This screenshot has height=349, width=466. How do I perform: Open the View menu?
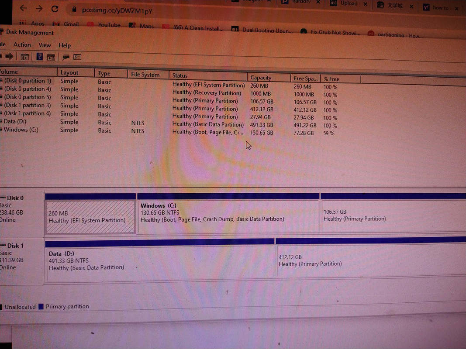(45, 45)
